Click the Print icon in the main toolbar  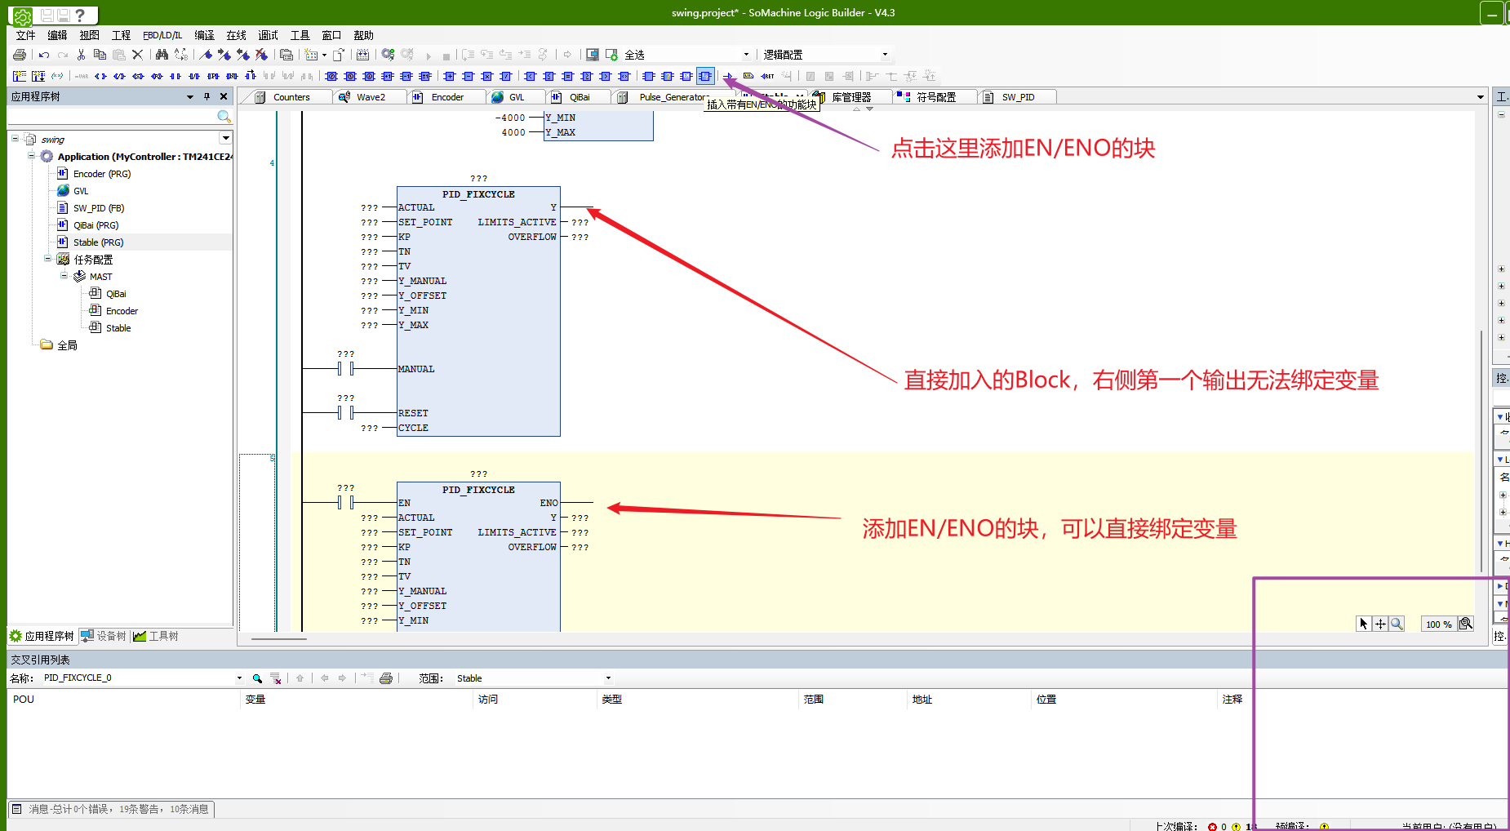click(20, 55)
